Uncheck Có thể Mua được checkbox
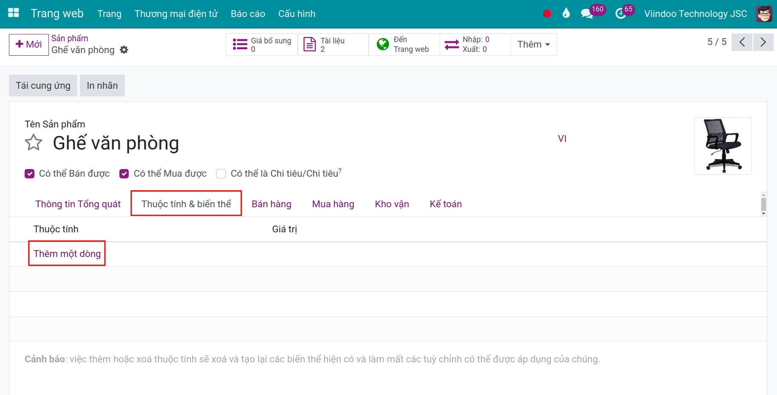 pos(124,174)
